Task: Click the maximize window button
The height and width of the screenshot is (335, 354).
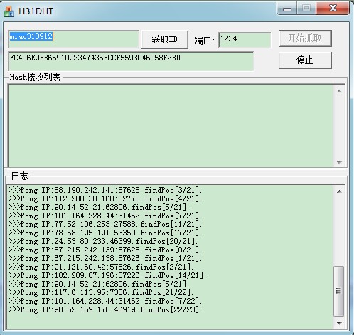Action: tap(306, 9)
